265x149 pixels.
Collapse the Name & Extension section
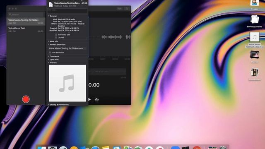coord(49,44)
